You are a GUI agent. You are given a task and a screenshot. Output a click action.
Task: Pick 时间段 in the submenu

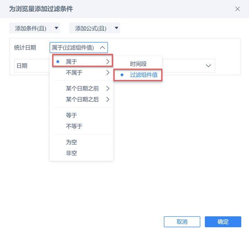pyautogui.click(x=138, y=64)
